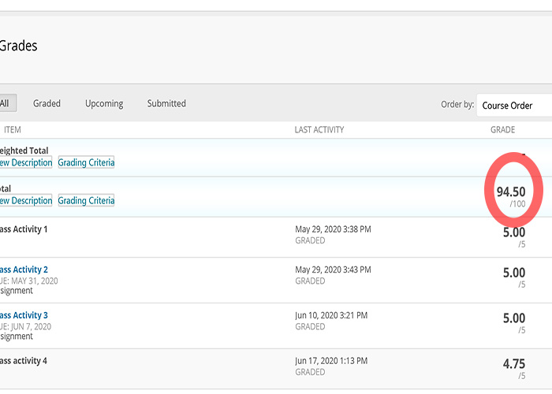Select the All filter tab
Viewport: 552px width, 394px height.
6,103
